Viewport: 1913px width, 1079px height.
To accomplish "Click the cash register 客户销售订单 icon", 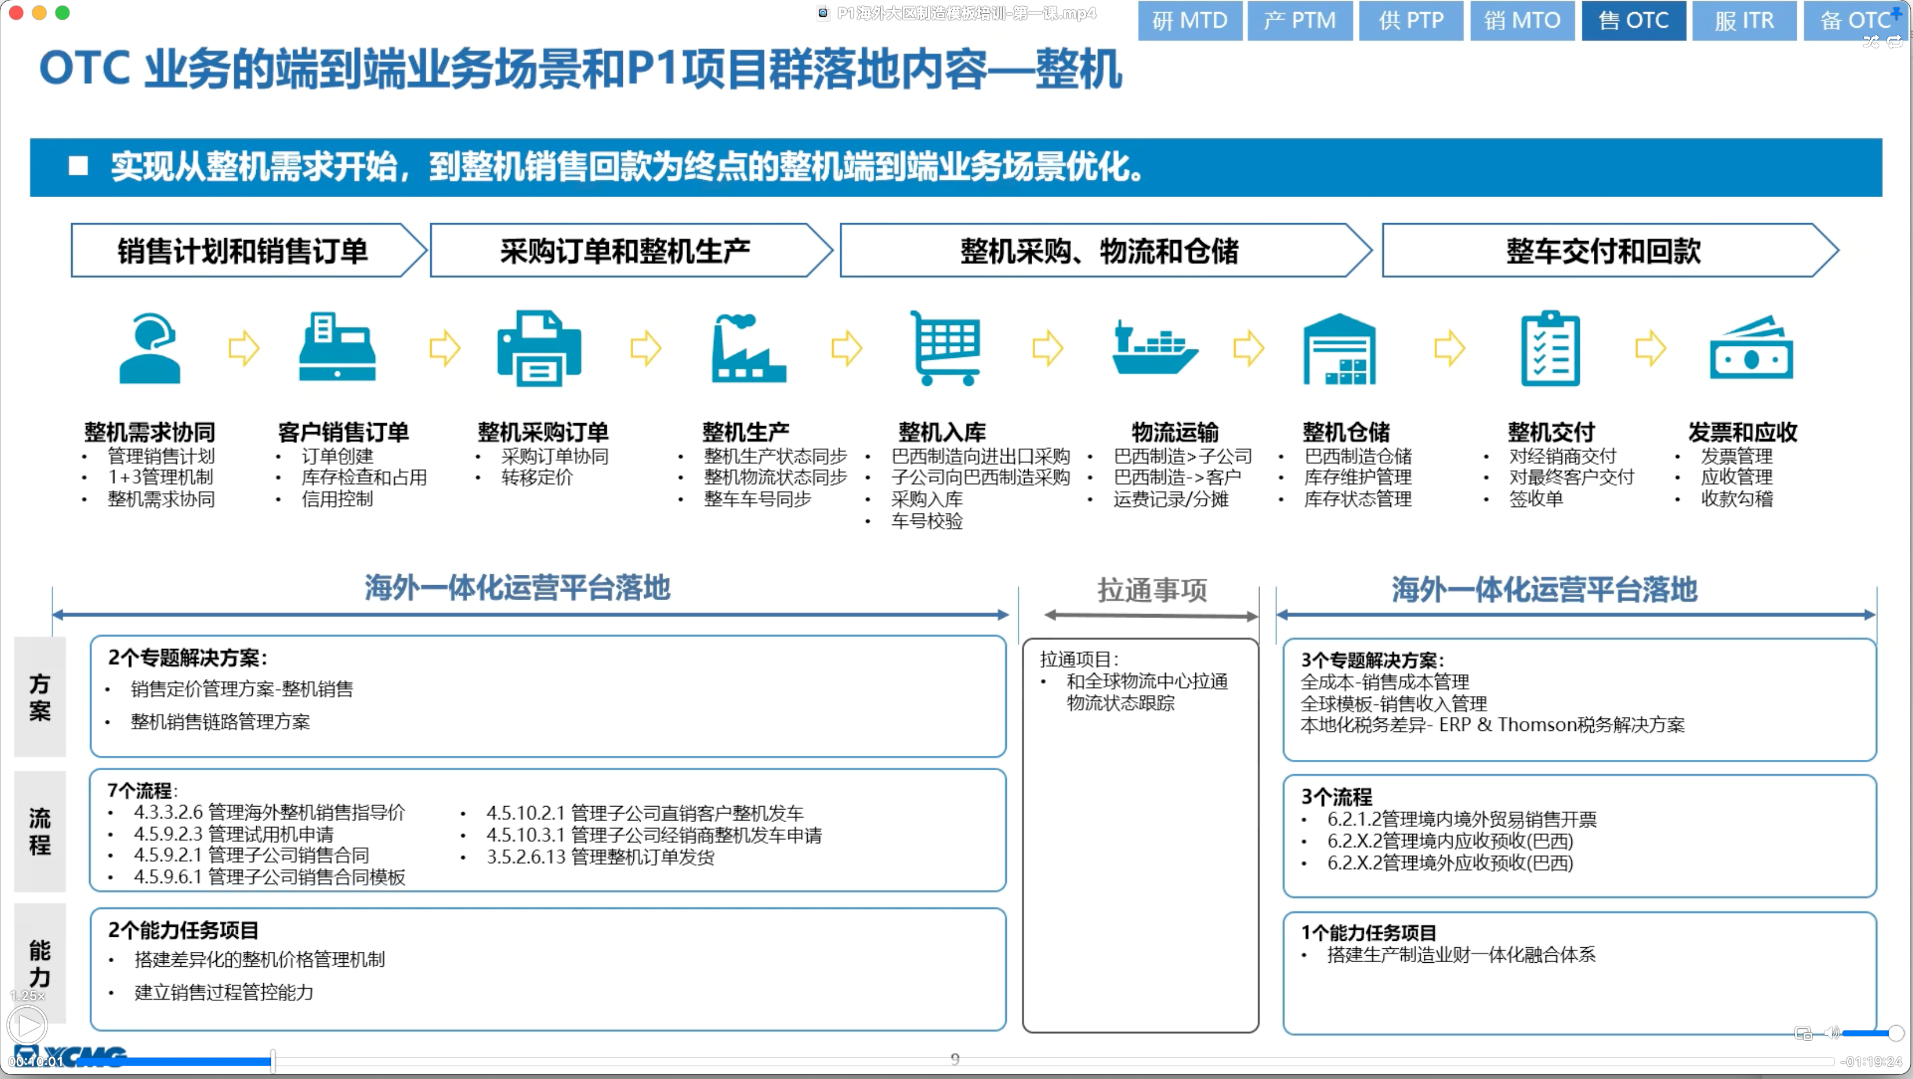I will pos(338,348).
